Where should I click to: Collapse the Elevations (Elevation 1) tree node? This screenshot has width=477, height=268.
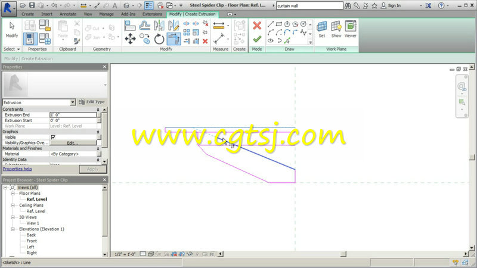[13, 229]
